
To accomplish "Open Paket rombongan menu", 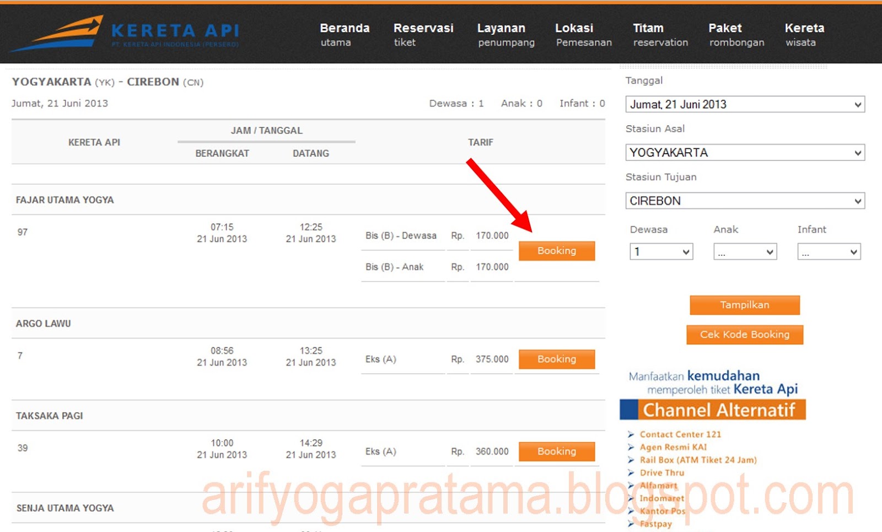I will [x=736, y=35].
